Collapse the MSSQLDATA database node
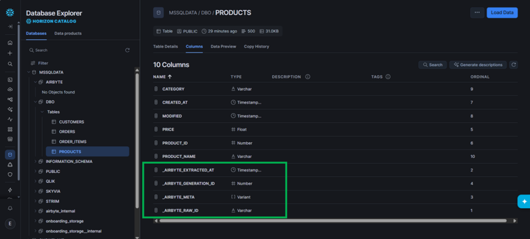The image size is (530, 239). (28, 72)
